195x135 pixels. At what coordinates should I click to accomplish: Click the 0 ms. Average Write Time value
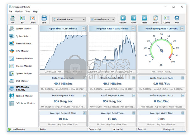tap(161, 119)
